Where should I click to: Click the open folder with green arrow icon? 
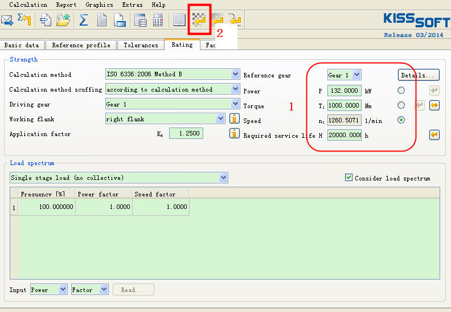(x=63, y=20)
